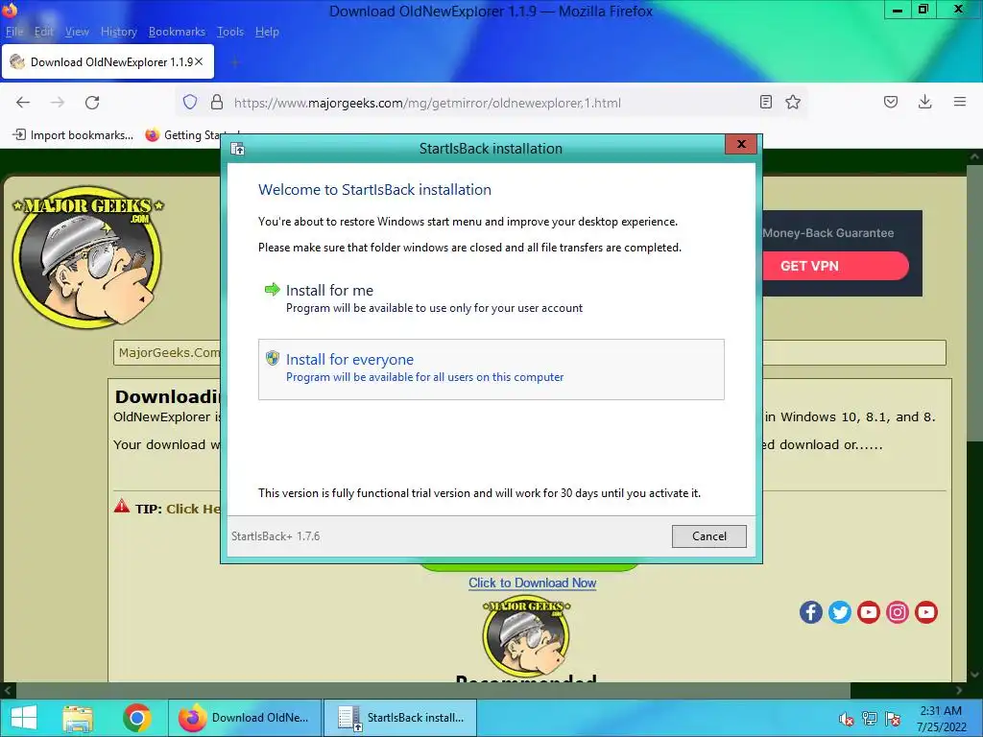This screenshot has width=983, height=737.
Task: Open the Windows Start button
Action: point(24,718)
